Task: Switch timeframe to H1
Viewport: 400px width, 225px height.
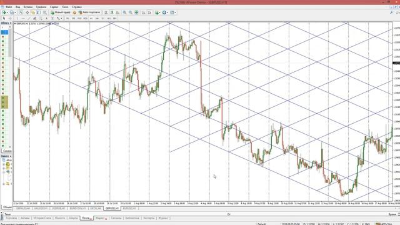Action: (91, 18)
